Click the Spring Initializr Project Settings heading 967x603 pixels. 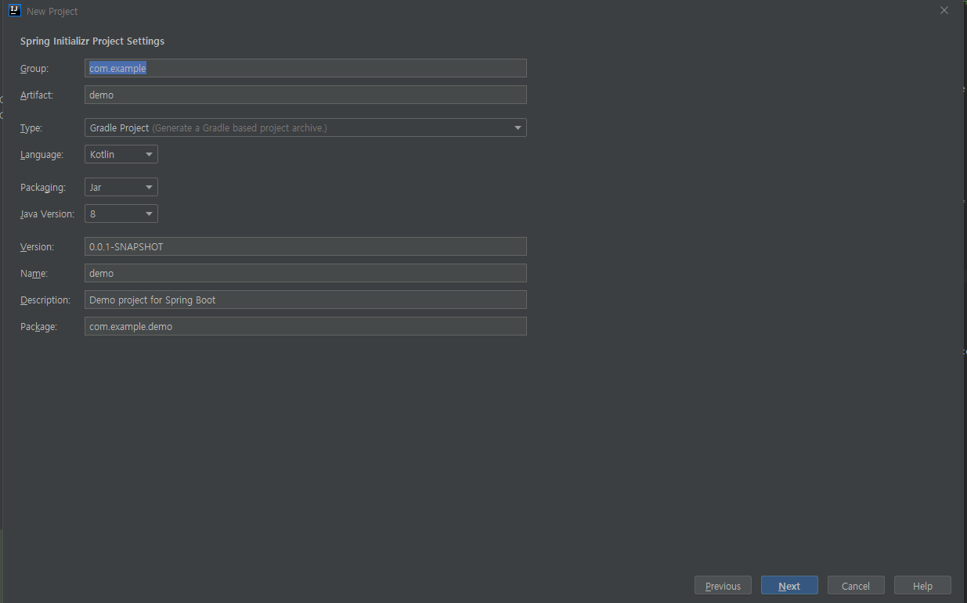click(92, 41)
